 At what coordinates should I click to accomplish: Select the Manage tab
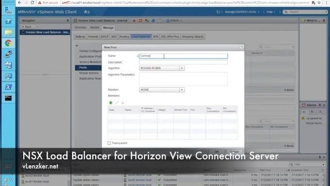point(108,27)
